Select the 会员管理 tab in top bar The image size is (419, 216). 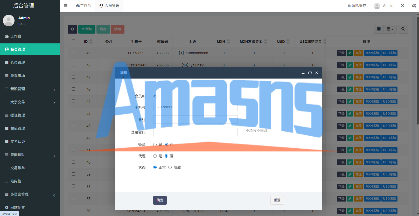[109, 6]
